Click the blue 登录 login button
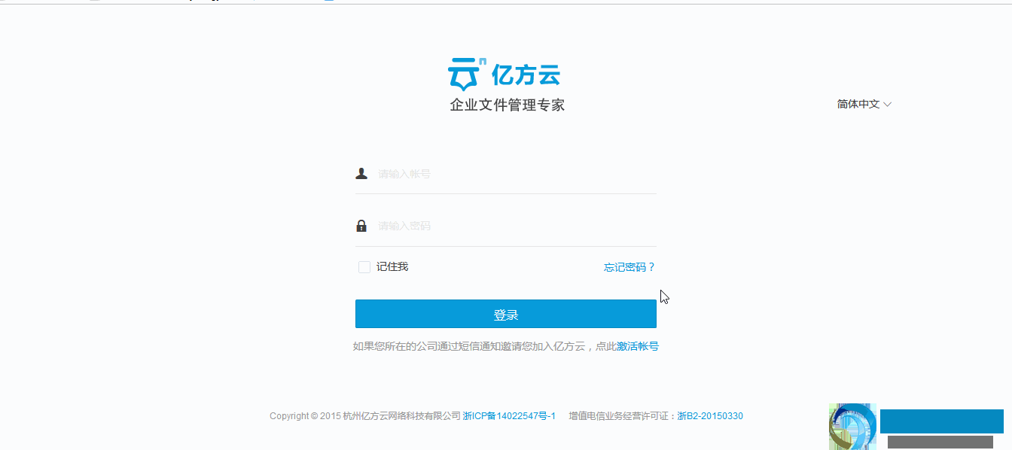This screenshot has height=450, width=1012. [506, 315]
